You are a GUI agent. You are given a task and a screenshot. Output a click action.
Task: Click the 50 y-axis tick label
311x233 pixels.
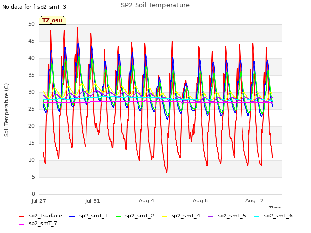(31, 24)
